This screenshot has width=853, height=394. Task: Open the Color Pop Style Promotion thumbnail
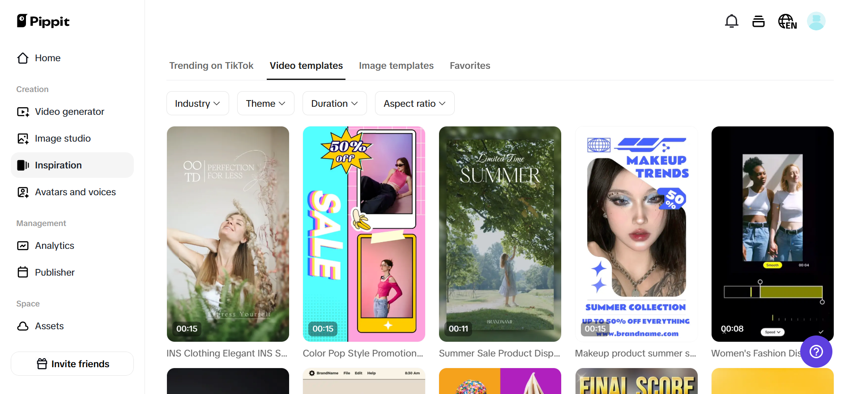364,234
